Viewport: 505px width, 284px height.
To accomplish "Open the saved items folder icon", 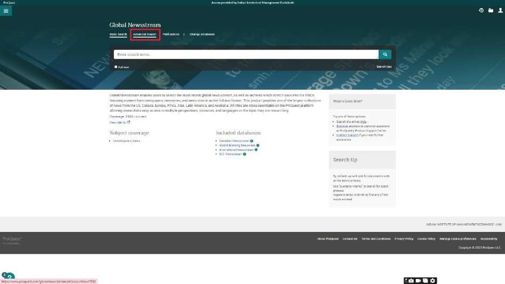I will click(x=490, y=10).
